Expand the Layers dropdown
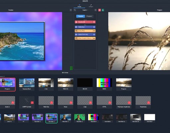170x133 pixels. [85, 10]
